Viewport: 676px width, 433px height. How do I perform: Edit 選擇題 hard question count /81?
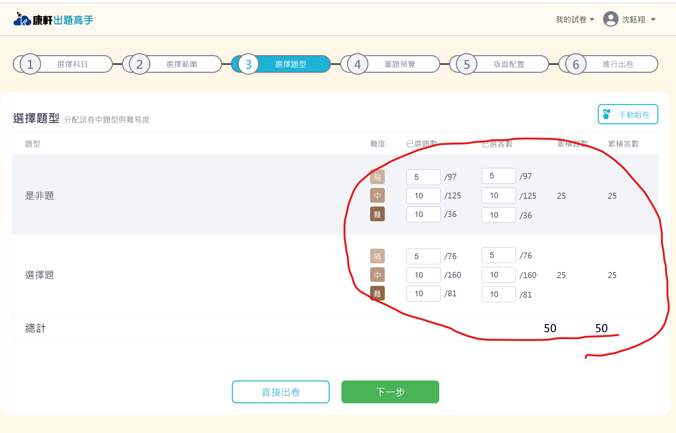423,293
